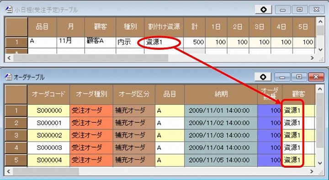This screenshot has width=329, height=180.
Task: Minimize the オーダテーブル window
Action: point(282,77)
